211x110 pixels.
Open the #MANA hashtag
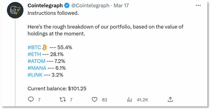[37, 68]
